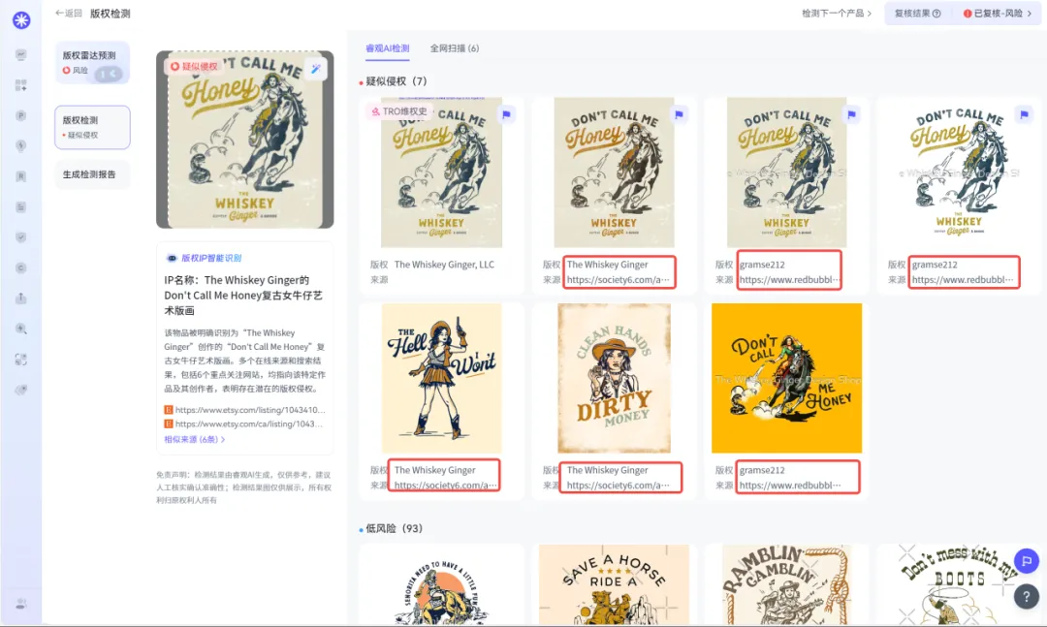This screenshot has height=627, width=1047.
Task: Click 生成检测报告 to generate the report
Action: [x=92, y=174]
